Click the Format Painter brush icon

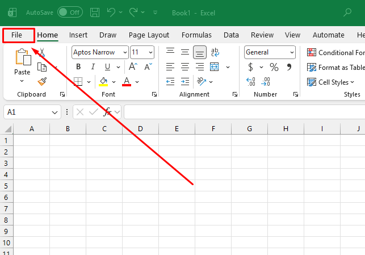click(42, 82)
